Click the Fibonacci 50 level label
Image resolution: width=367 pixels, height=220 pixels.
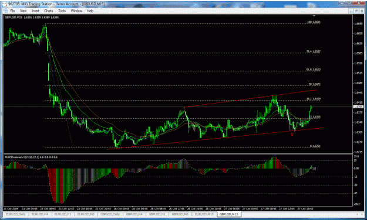pyautogui.click(x=314, y=84)
